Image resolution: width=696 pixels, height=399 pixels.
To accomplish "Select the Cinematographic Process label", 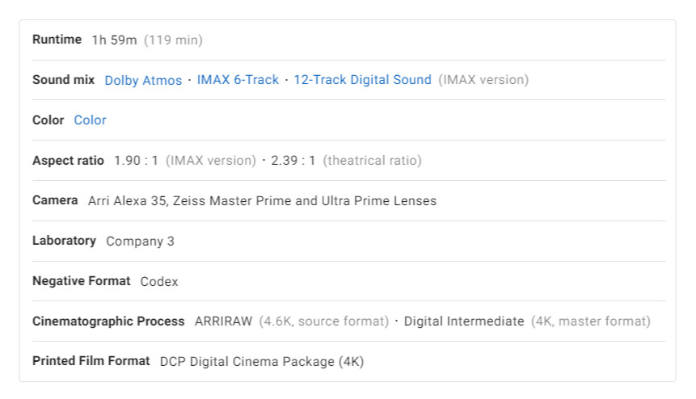I will coord(108,321).
